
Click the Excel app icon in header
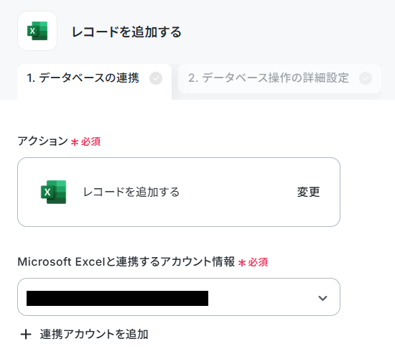pyautogui.click(x=37, y=31)
